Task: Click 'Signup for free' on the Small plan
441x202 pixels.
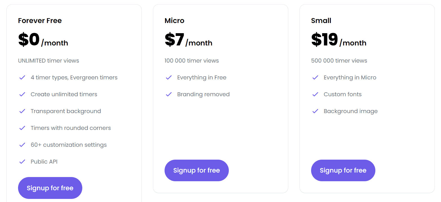Action: tap(343, 170)
